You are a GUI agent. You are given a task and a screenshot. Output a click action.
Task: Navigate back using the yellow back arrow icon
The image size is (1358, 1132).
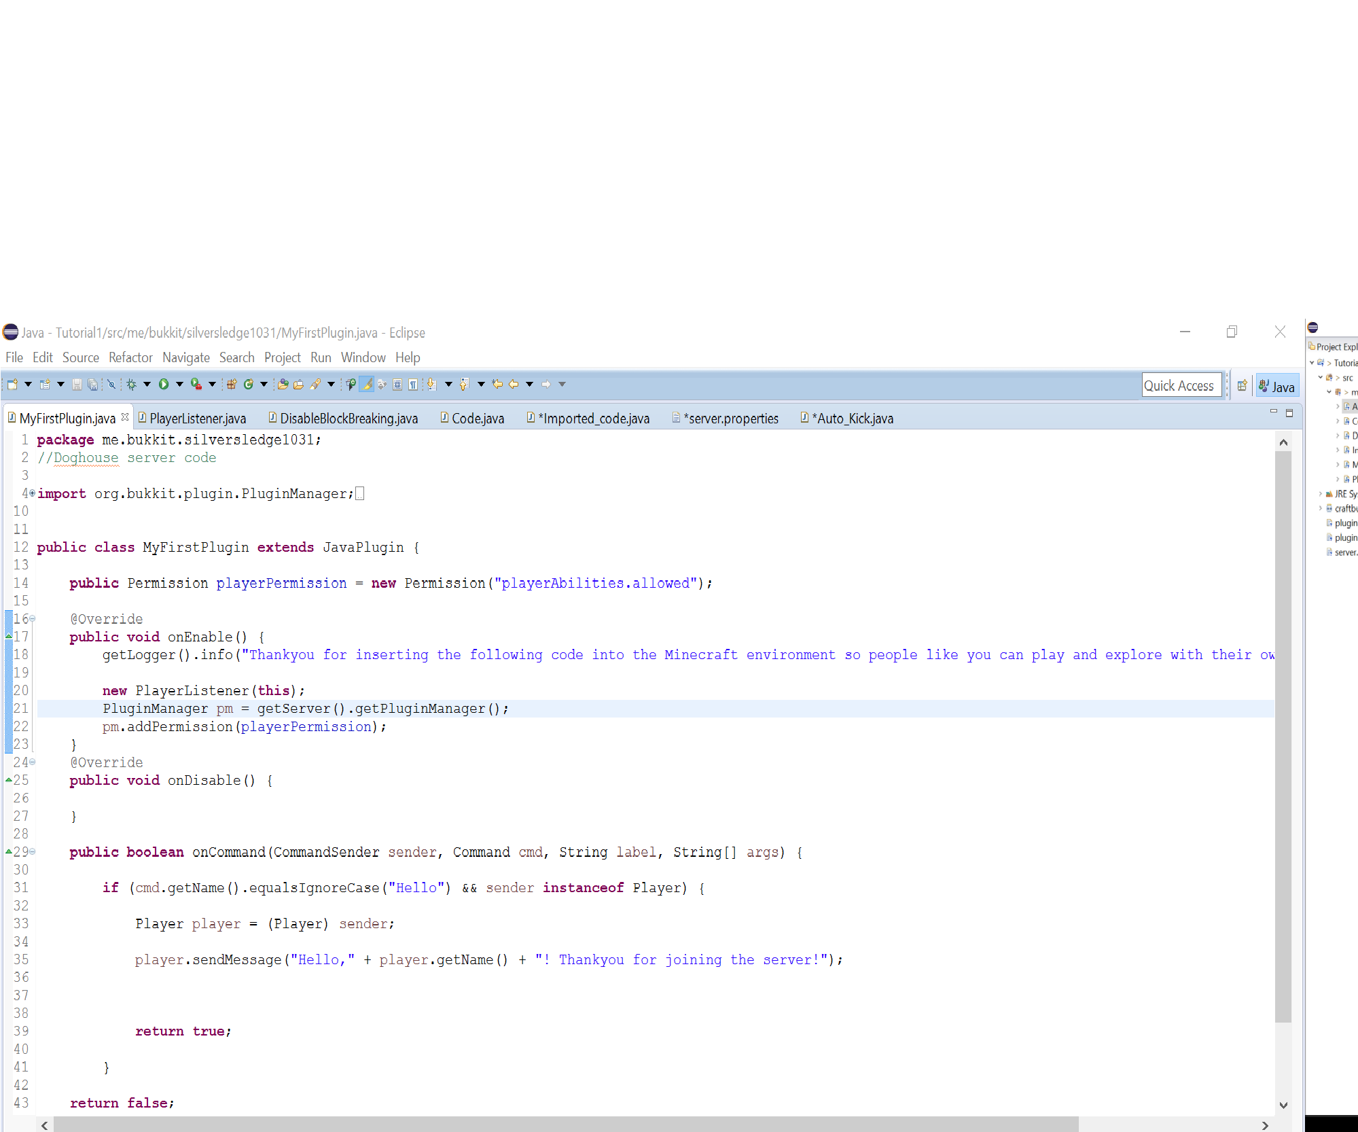(514, 384)
